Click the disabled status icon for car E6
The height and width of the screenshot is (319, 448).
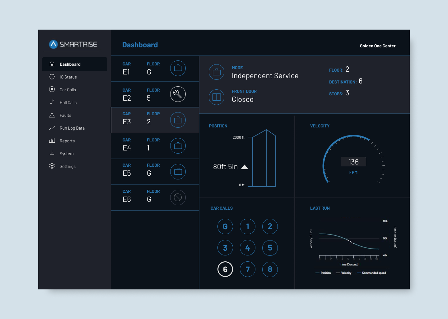coord(178,198)
